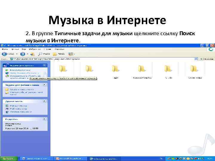Click the Back arrow icon in Explorer toolbar
215x161 pixels.
pos(4,54)
